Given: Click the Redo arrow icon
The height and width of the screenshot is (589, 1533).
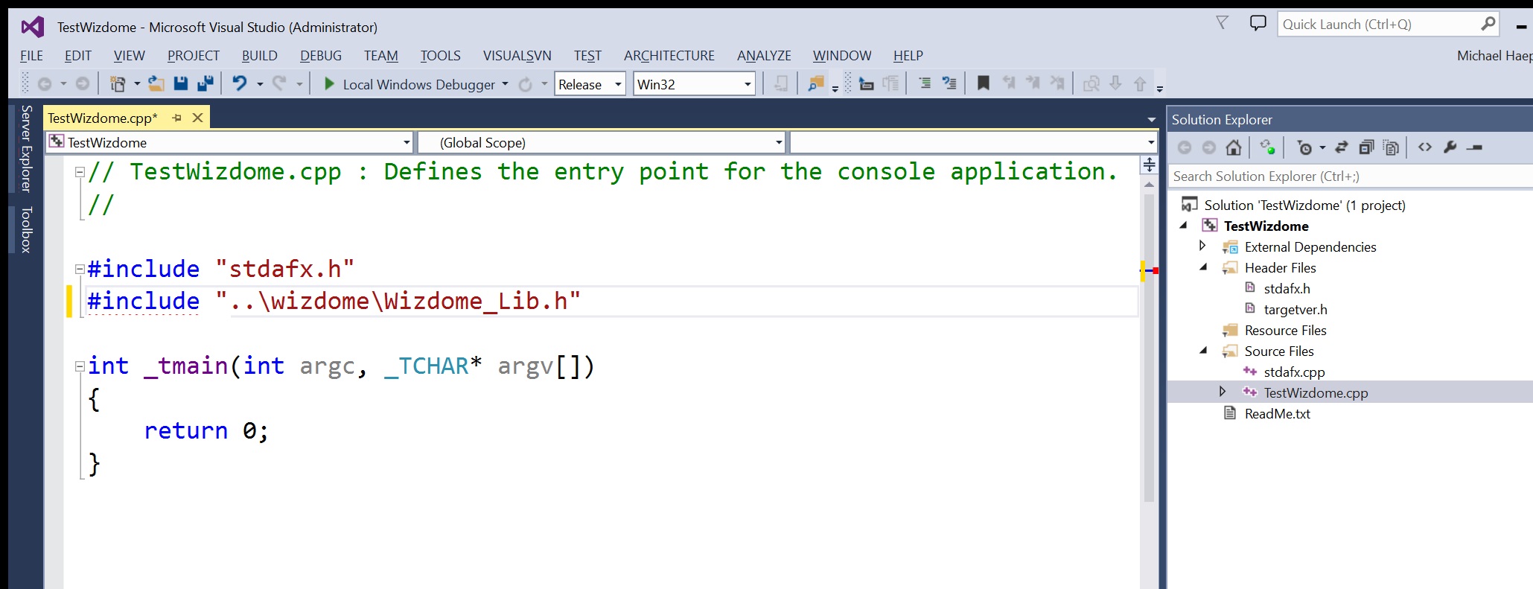Looking at the screenshot, I should 279,84.
